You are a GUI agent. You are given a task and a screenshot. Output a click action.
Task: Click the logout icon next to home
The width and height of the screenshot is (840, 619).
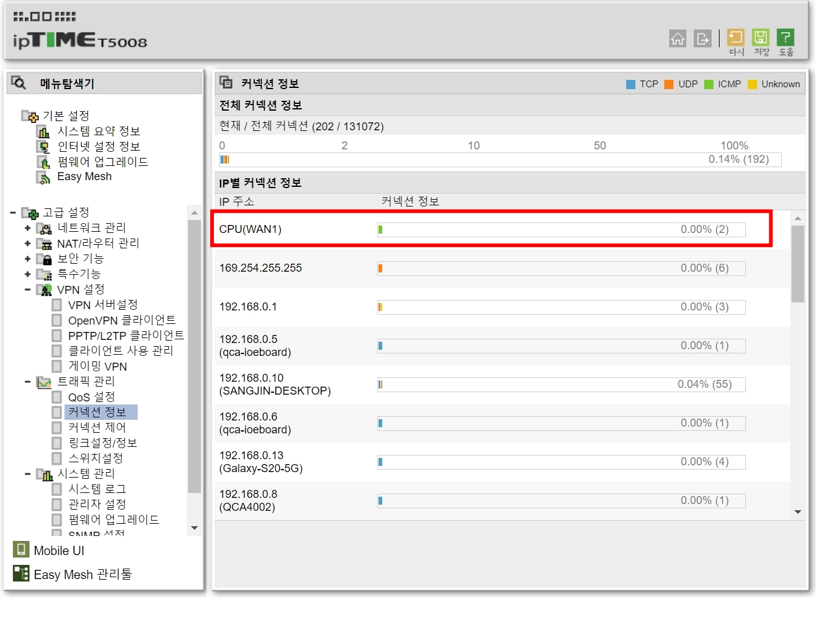[x=702, y=39]
